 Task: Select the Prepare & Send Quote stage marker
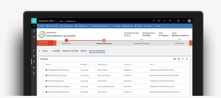pos(142,41)
